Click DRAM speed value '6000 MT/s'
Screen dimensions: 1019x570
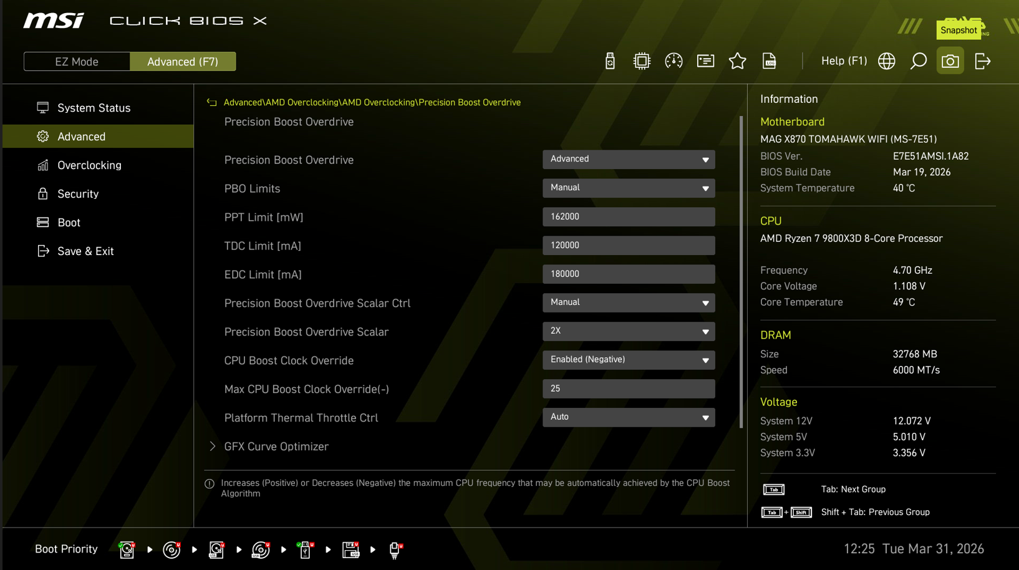pyautogui.click(x=916, y=370)
